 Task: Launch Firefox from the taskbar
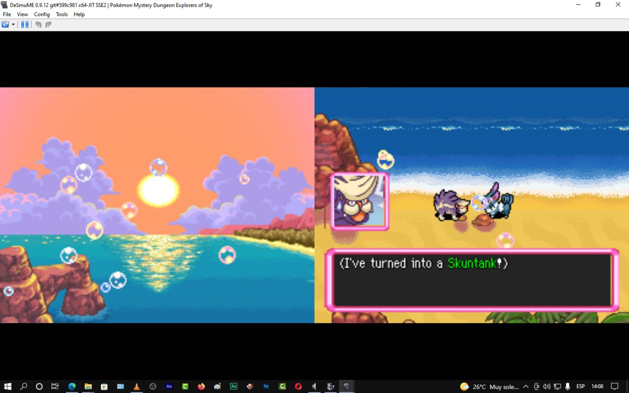point(201,387)
